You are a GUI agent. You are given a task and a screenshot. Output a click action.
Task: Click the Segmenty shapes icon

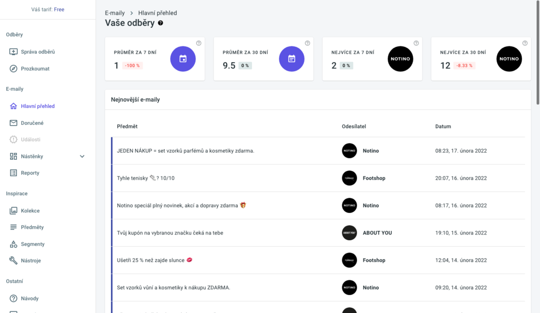pyautogui.click(x=13, y=244)
